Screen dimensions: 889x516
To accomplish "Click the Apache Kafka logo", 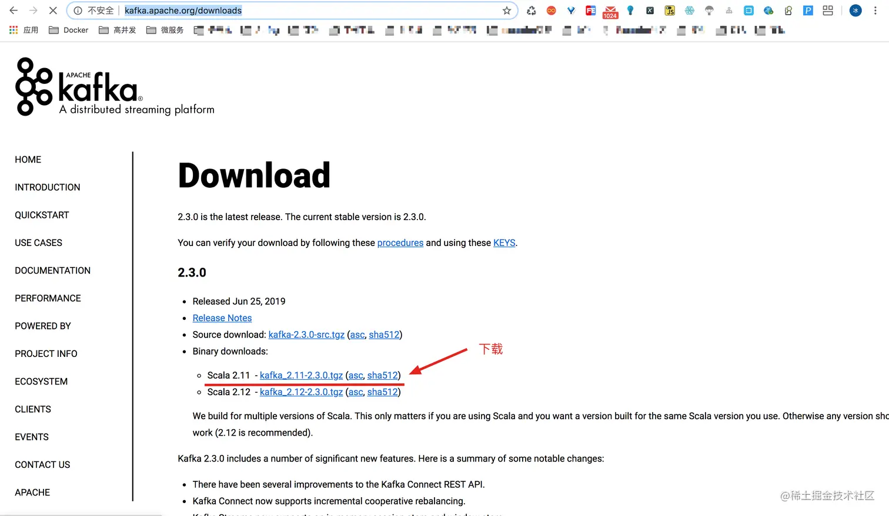I will pyautogui.click(x=115, y=87).
